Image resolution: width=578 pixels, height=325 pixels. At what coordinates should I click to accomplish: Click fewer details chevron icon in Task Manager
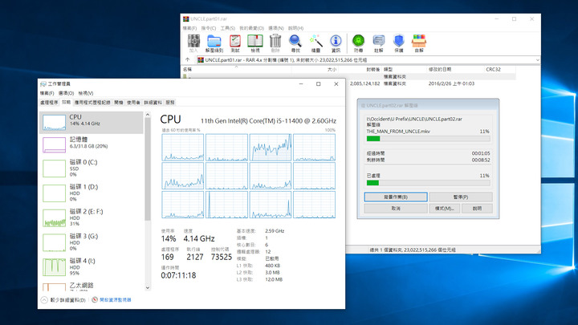tap(44, 300)
